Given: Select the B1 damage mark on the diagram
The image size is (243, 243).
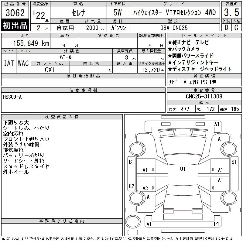Looking at the screenshot, I should (x=131, y=162).
